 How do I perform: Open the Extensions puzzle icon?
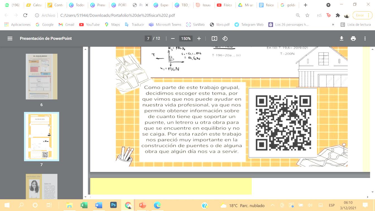(338, 15)
